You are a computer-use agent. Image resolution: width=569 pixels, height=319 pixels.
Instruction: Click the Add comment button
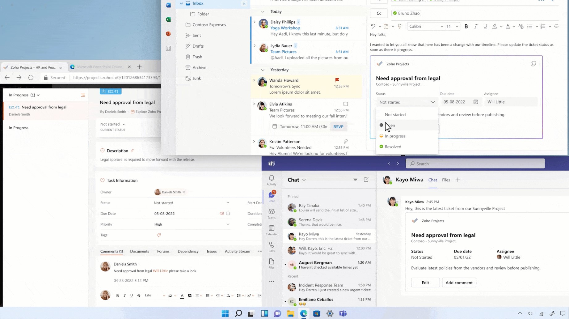[459, 283]
